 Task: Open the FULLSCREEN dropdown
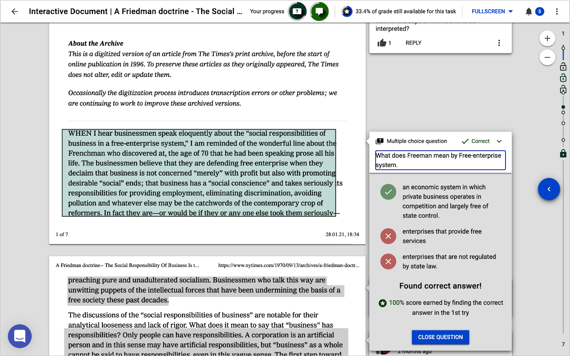(492, 11)
